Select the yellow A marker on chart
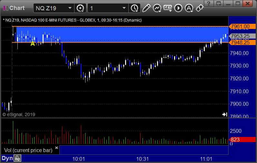The width and height of the screenshot is (257, 163). click(33, 43)
